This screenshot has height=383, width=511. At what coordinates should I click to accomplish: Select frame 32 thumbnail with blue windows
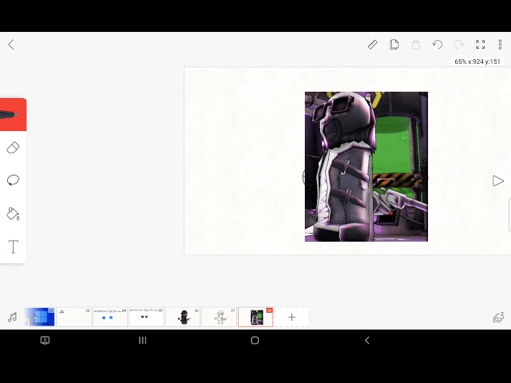pyautogui.click(x=39, y=317)
